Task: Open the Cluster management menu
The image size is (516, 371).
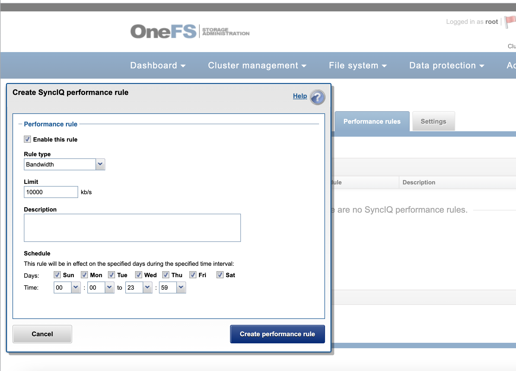Action: 257,65
